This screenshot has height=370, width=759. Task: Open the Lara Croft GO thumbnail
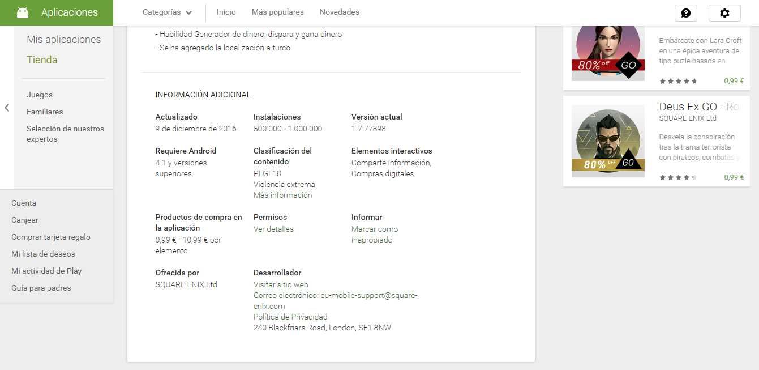608,52
